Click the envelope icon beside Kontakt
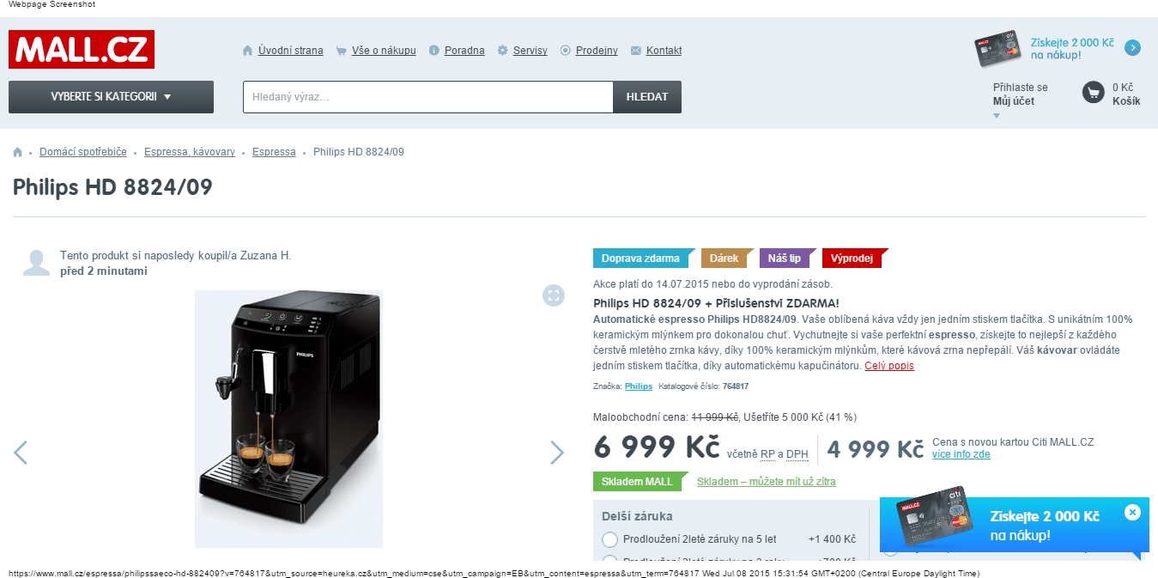The height and width of the screenshot is (578, 1158). tap(636, 51)
